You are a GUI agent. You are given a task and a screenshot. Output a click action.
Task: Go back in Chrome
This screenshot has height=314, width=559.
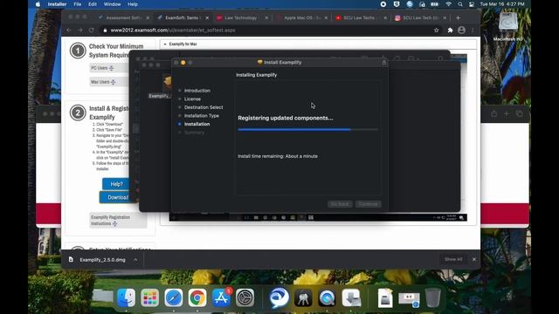click(69, 31)
